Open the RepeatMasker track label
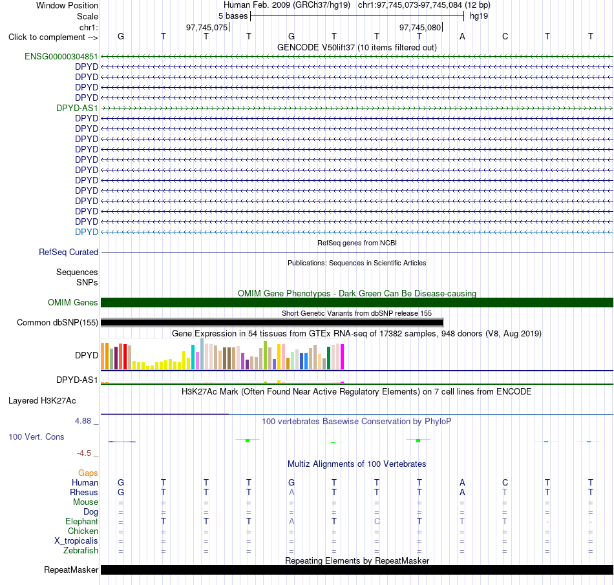The width and height of the screenshot is (614, 585). (x=71, y=570)
